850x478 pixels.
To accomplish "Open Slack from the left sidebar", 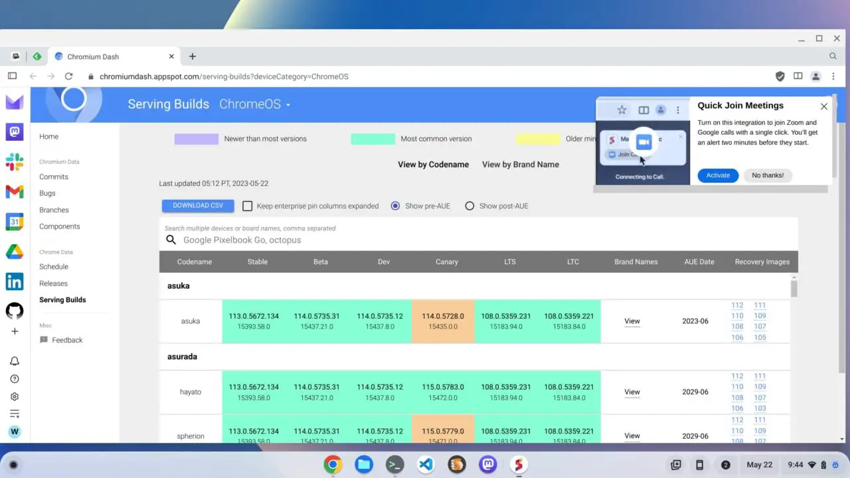I will (15, 161).
